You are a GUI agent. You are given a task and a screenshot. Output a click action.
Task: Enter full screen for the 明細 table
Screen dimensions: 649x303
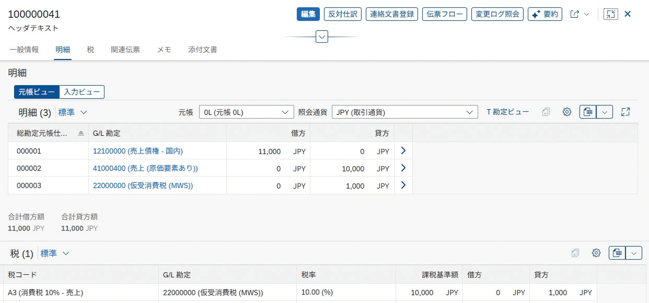pyautogui.click(x=625, y=112)
